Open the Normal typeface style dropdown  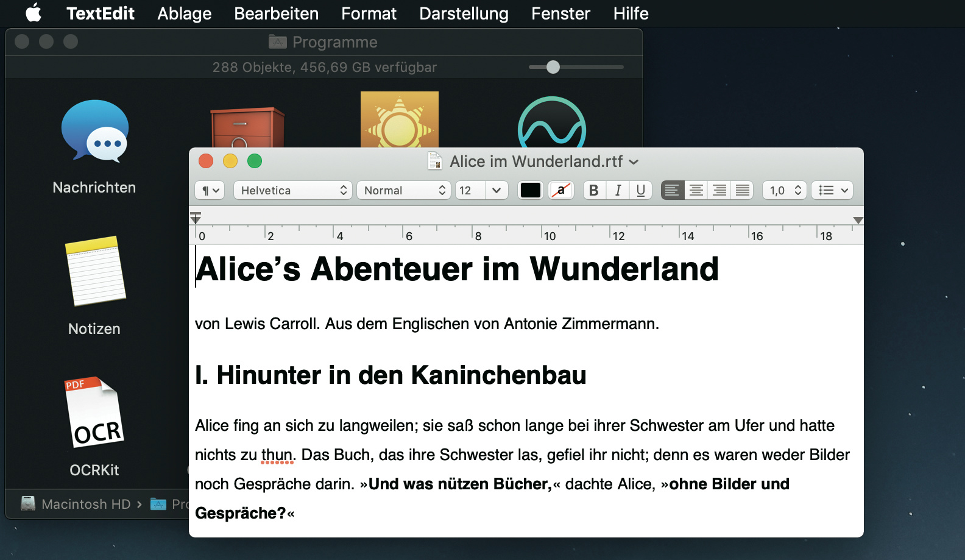(x=404, y=191)
